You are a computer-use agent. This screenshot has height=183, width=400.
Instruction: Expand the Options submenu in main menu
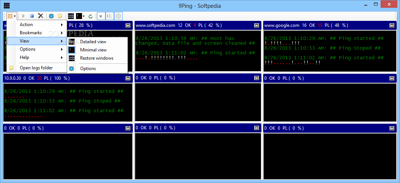point(37,49)
